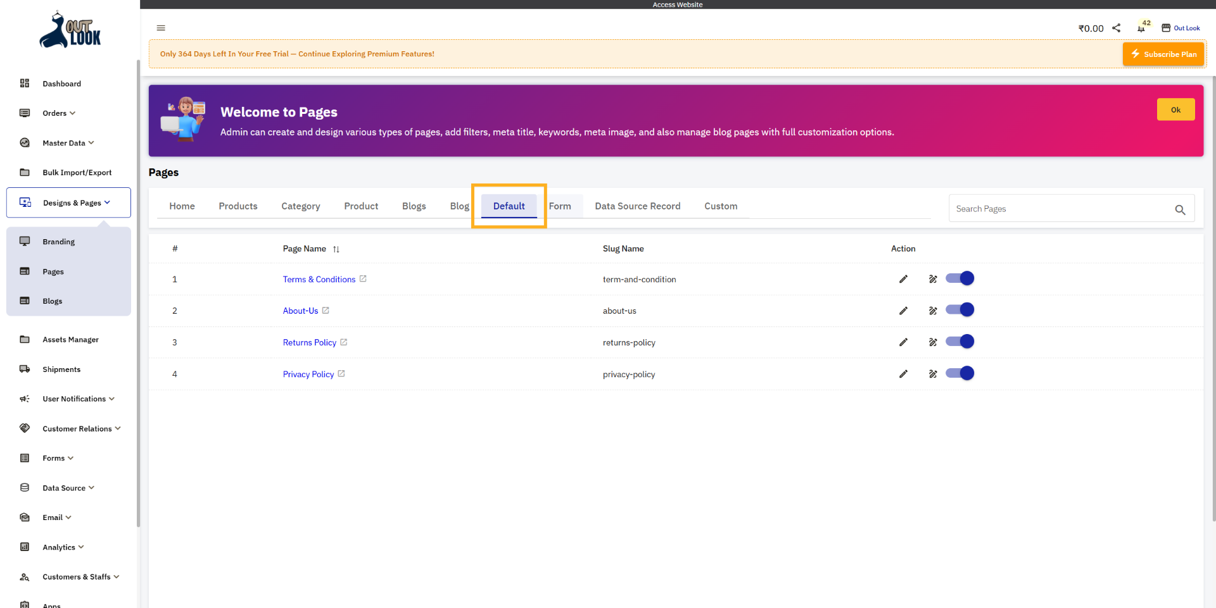Disable the About-Us page toggle
The height and width of the screenshot is (608, 1216).
[959, 309]
